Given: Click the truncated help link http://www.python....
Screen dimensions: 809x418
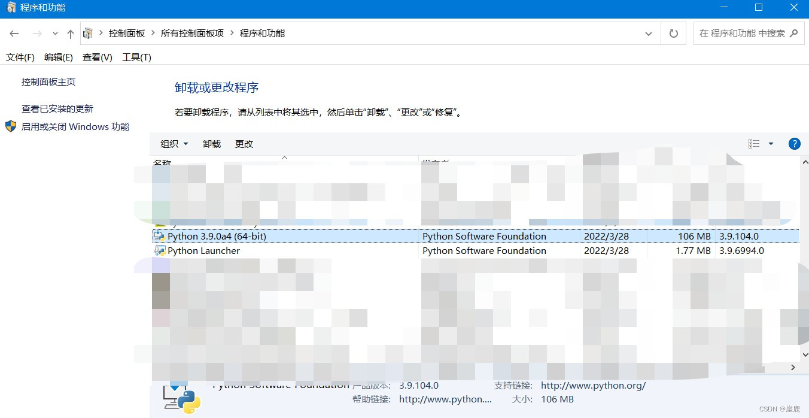Looking at the screenshot, I should (445, 399).
